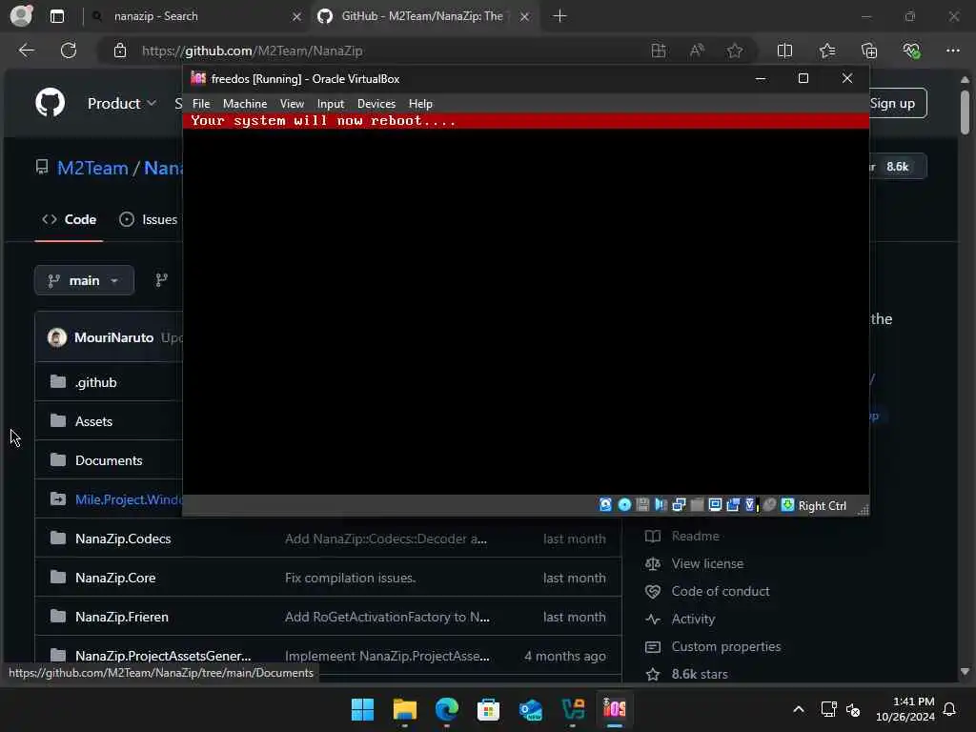Add this page to favorites star icon
Image resolution: width=976 pixels, height=732 pixels.
pyautogui.click(x=735, y=51)
